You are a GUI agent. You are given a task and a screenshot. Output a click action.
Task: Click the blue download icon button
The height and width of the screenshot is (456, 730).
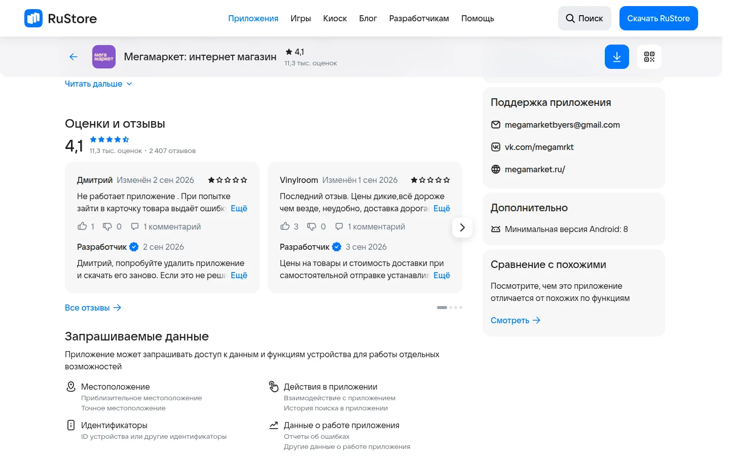pyautogui.click(x=617, y=57)
